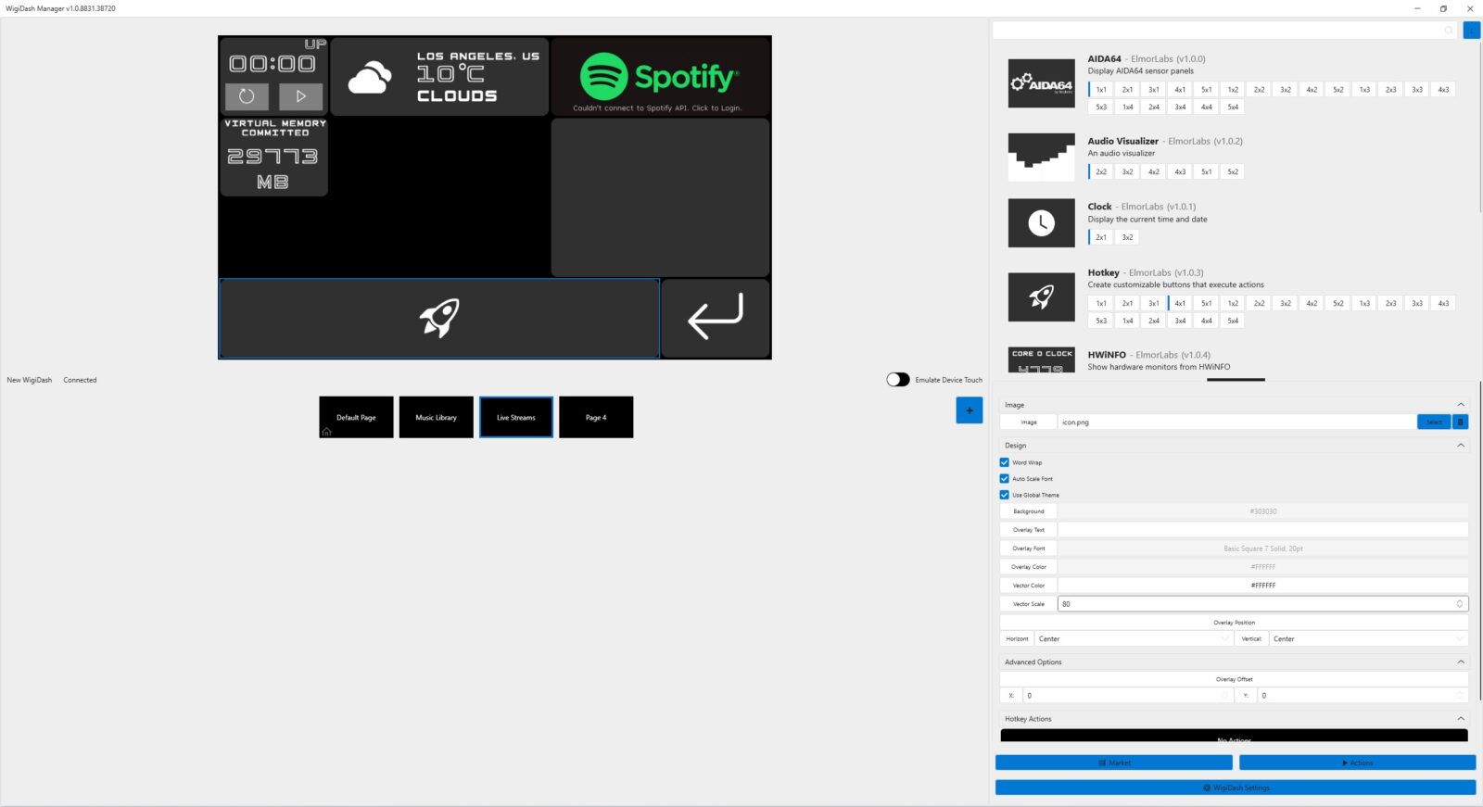Image resolution: width=1483 pixels, height=807 pixels.
Task: Open the Vertical overlay position dropdown
Action: pos(1367,639)
